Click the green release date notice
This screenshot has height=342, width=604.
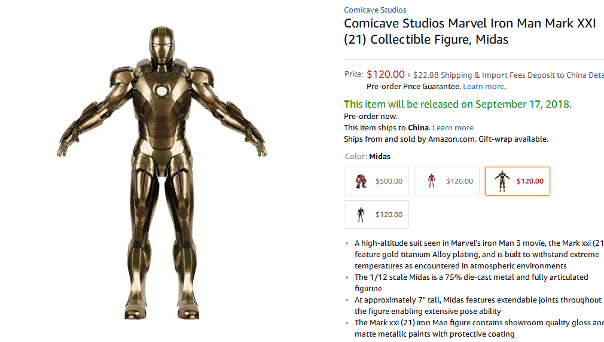click(x=457, y=104)
